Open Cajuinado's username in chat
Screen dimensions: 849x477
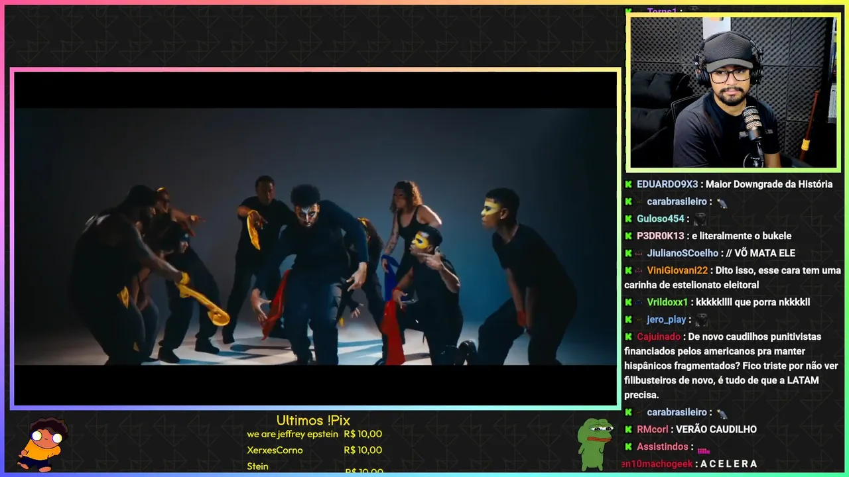tap(659, 337)
